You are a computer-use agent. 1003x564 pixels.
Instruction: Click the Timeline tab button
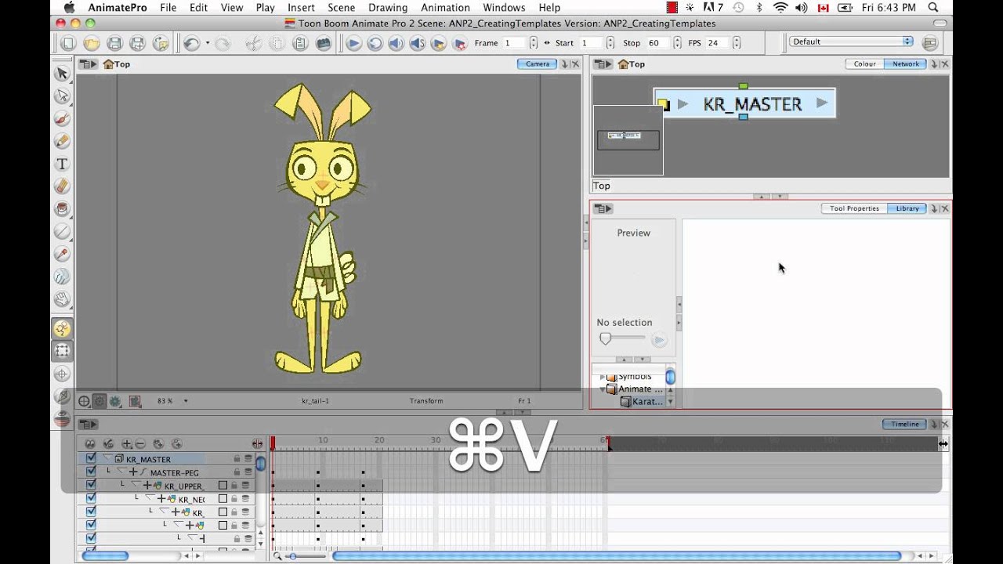pos(904,425)
